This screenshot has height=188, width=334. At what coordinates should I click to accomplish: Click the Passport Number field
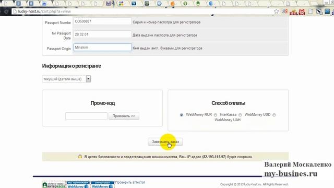tap(102, 21)
